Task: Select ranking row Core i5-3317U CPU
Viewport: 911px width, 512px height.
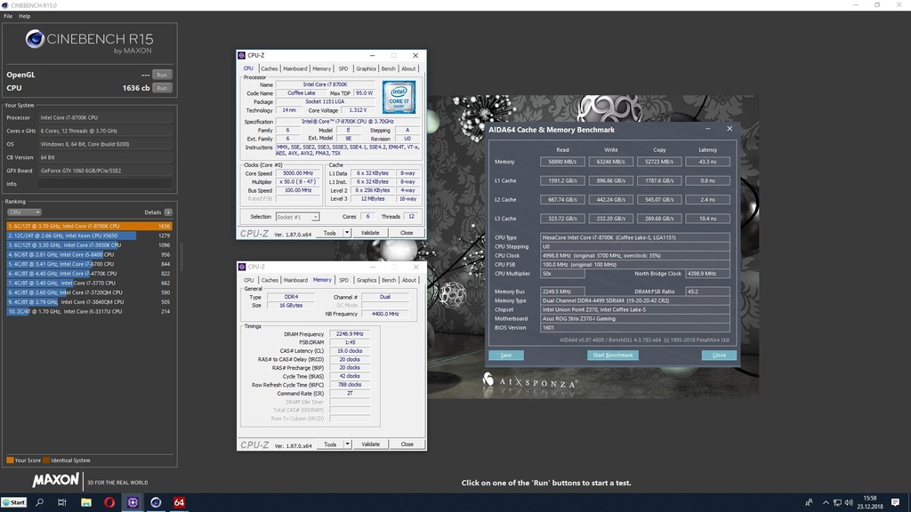Action: coord(89,312)
